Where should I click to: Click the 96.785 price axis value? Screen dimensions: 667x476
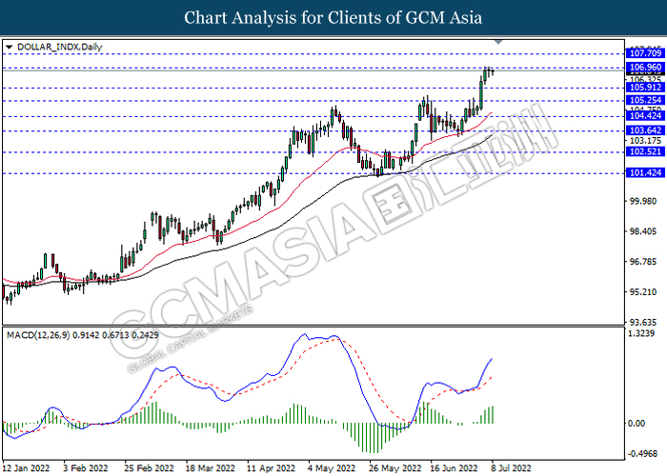tap(645, 262)
